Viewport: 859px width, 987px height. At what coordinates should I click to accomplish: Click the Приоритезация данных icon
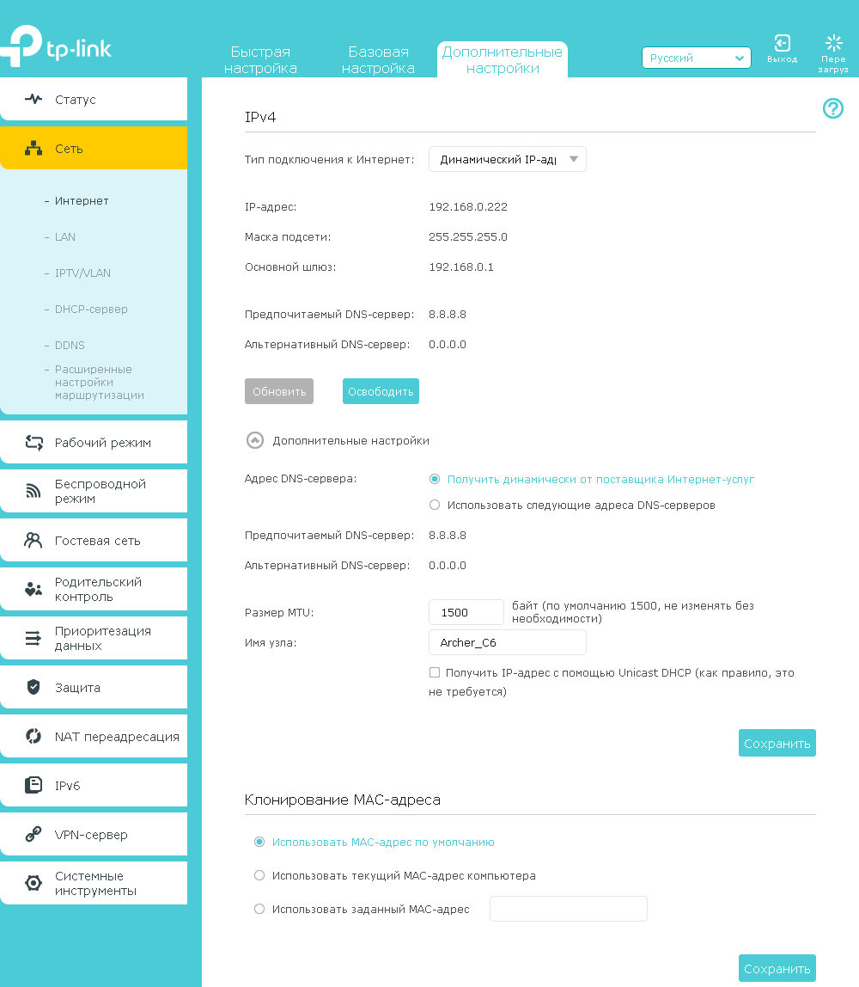[x=34, y=638]
